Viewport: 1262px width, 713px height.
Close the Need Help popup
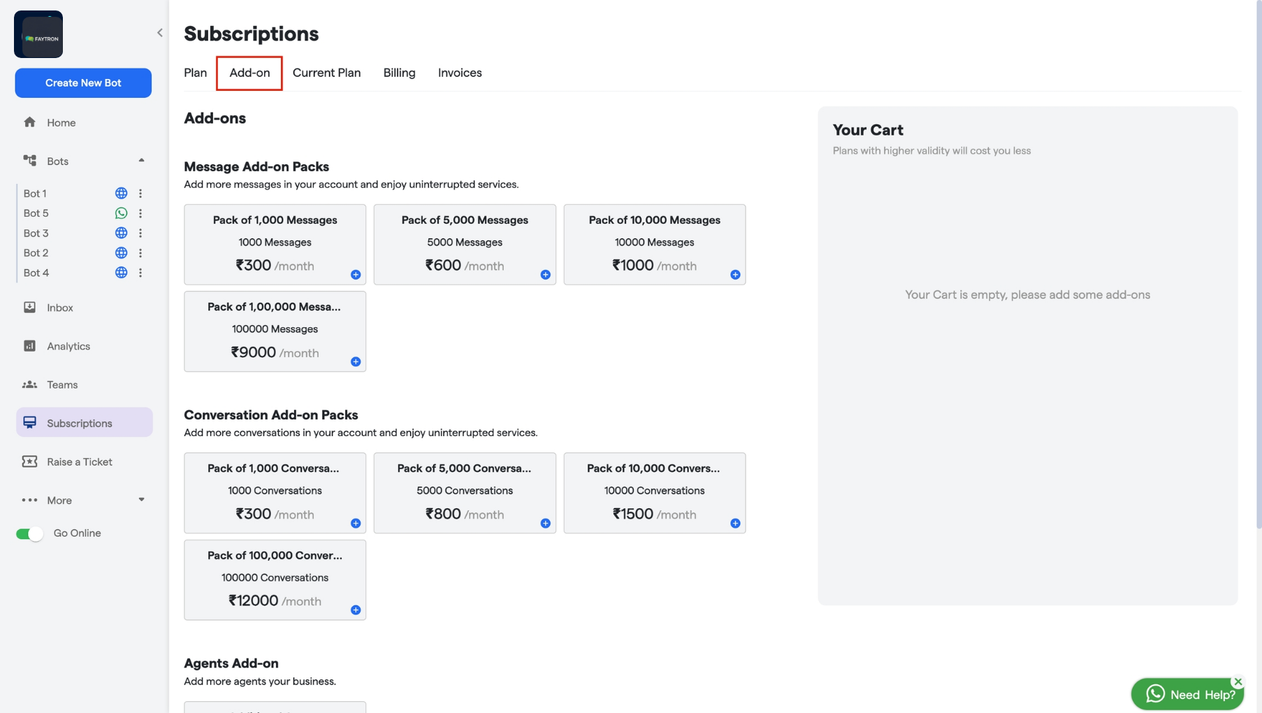click(x=1238, y=681)
